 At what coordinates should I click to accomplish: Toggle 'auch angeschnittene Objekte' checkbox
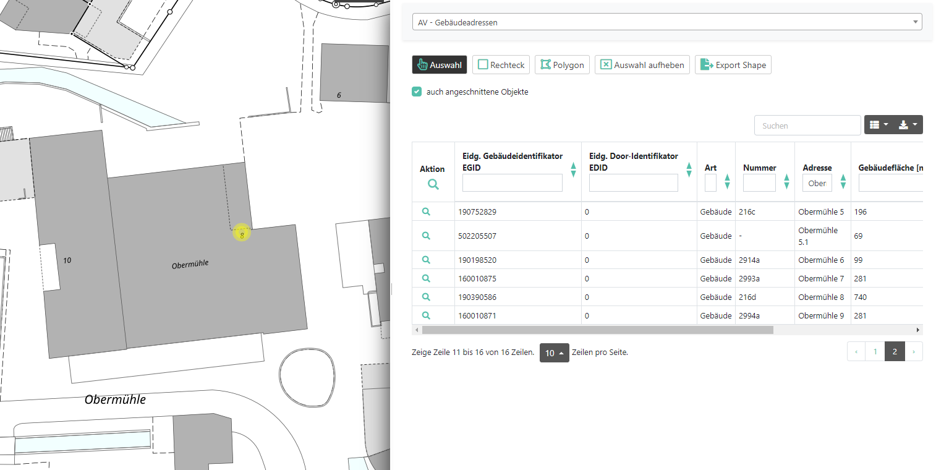417,92
